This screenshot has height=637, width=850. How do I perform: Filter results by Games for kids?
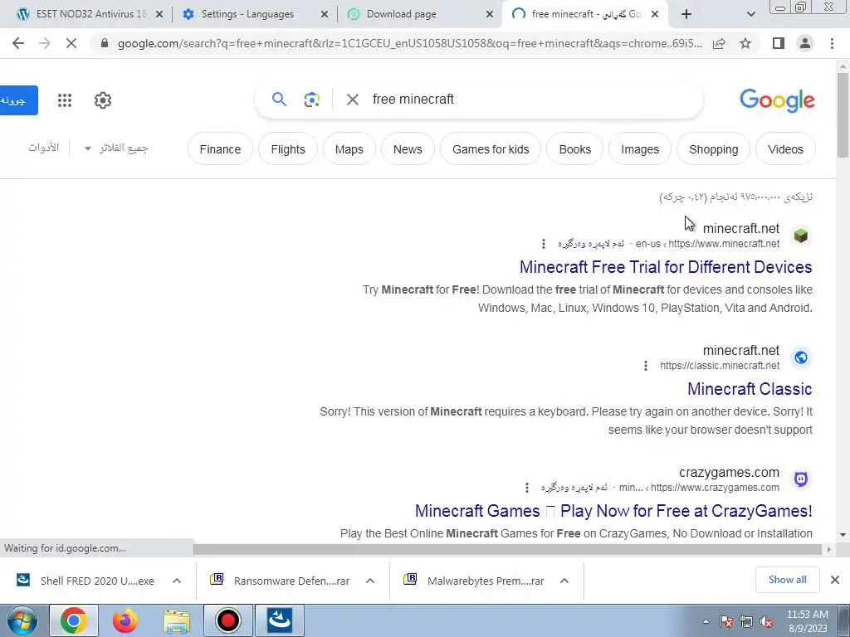click(491, 149)
